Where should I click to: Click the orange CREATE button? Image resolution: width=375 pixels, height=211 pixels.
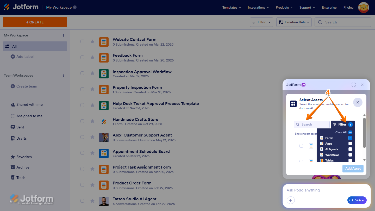pyautogui.click(x=35, y=22)
